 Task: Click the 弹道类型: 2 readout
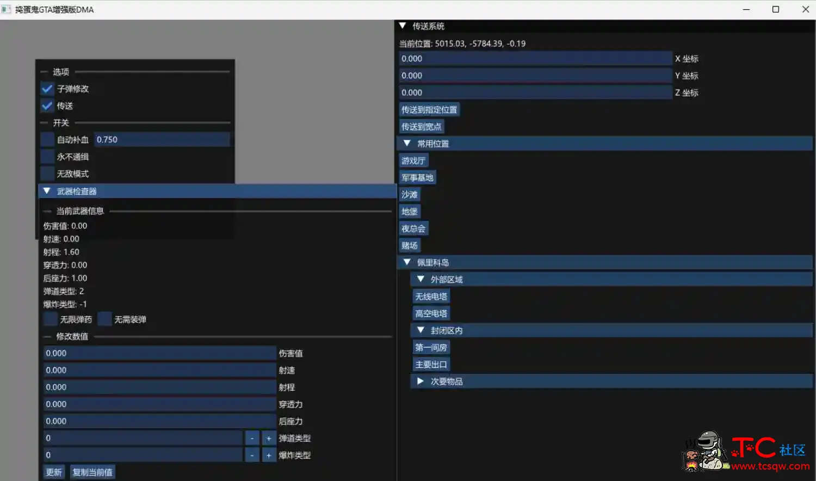[x=64, y=291]
